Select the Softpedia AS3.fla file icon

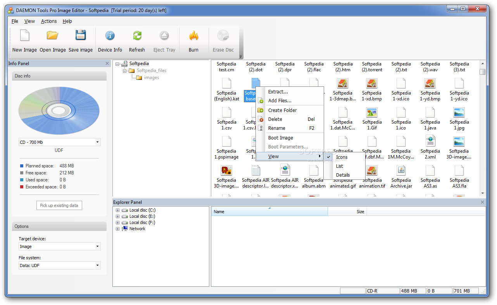point(459,171)
